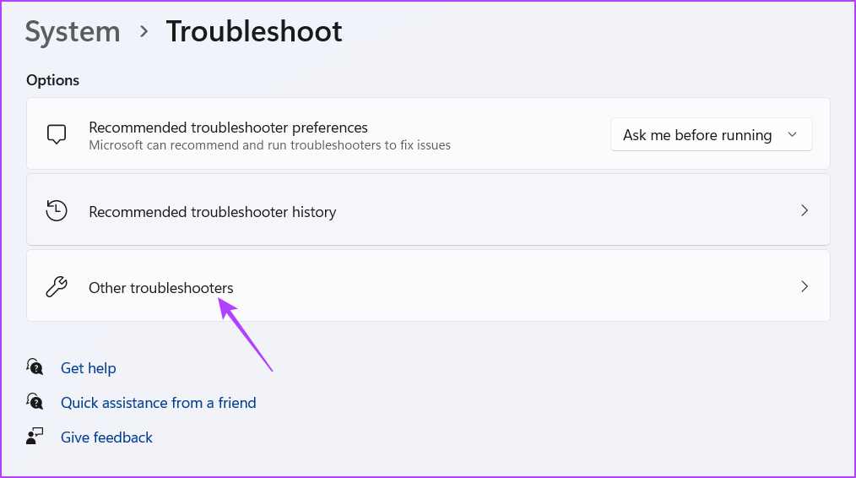Click the Give feedback person icon
This screenshot has height=478, width=856.
coord(35,437)
